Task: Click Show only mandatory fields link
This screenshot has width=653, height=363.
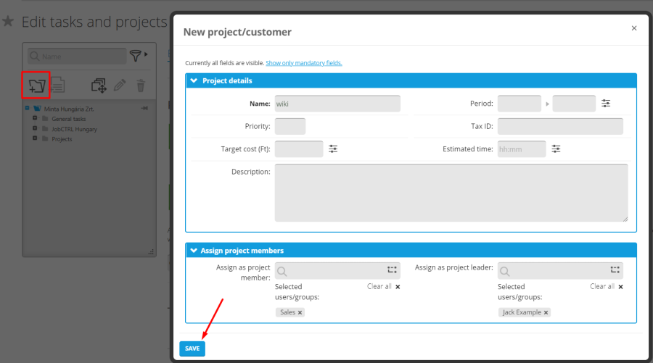Action: [303, 63]
